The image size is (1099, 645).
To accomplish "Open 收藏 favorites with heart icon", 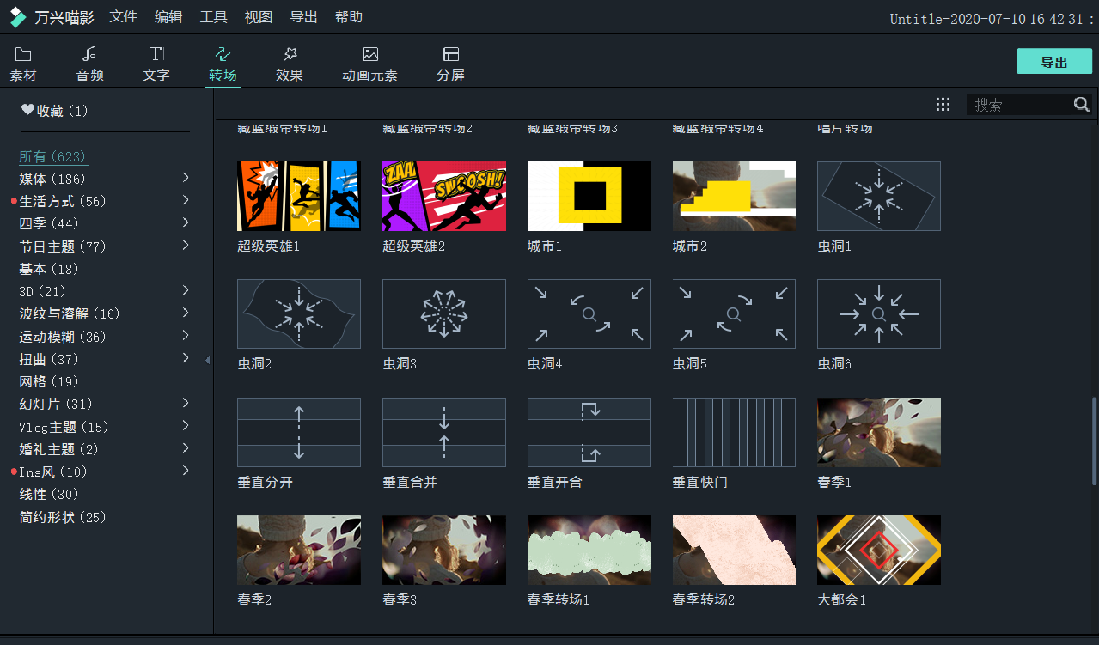I will 28,110.
